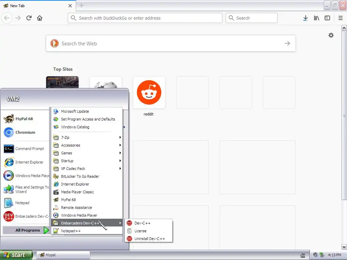This screenshot has width=347, height=260.
Task: Open Microsoft Update program entry
Action: [87, 111]
